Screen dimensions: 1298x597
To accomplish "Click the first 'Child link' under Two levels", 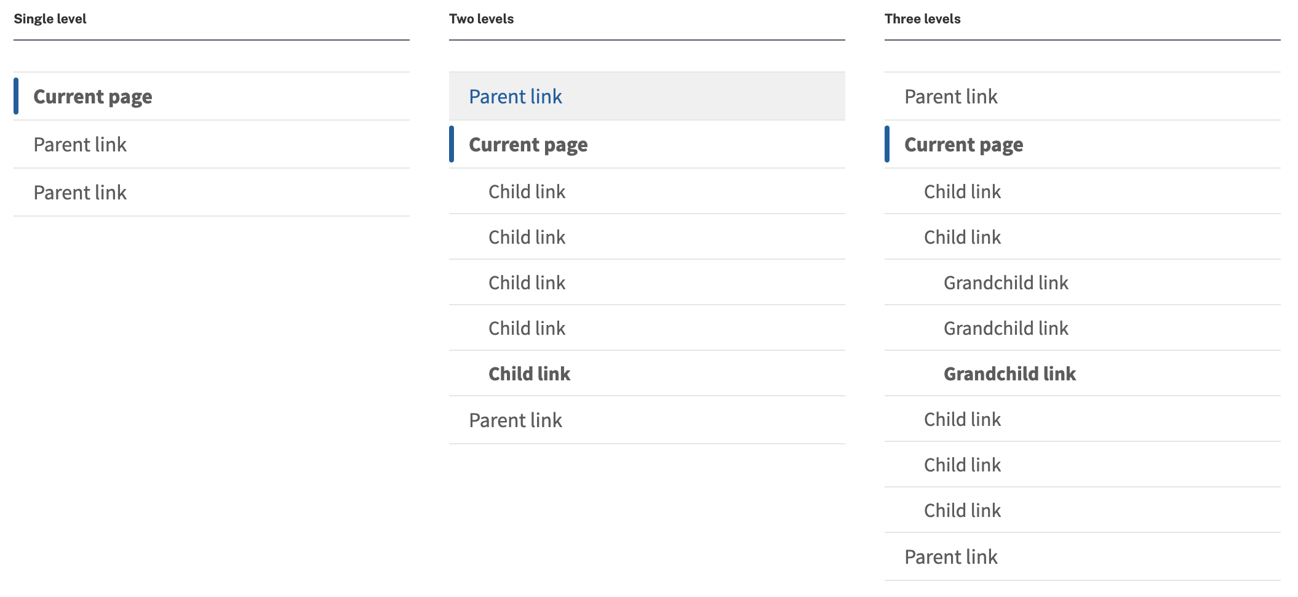I will (527, 191).
